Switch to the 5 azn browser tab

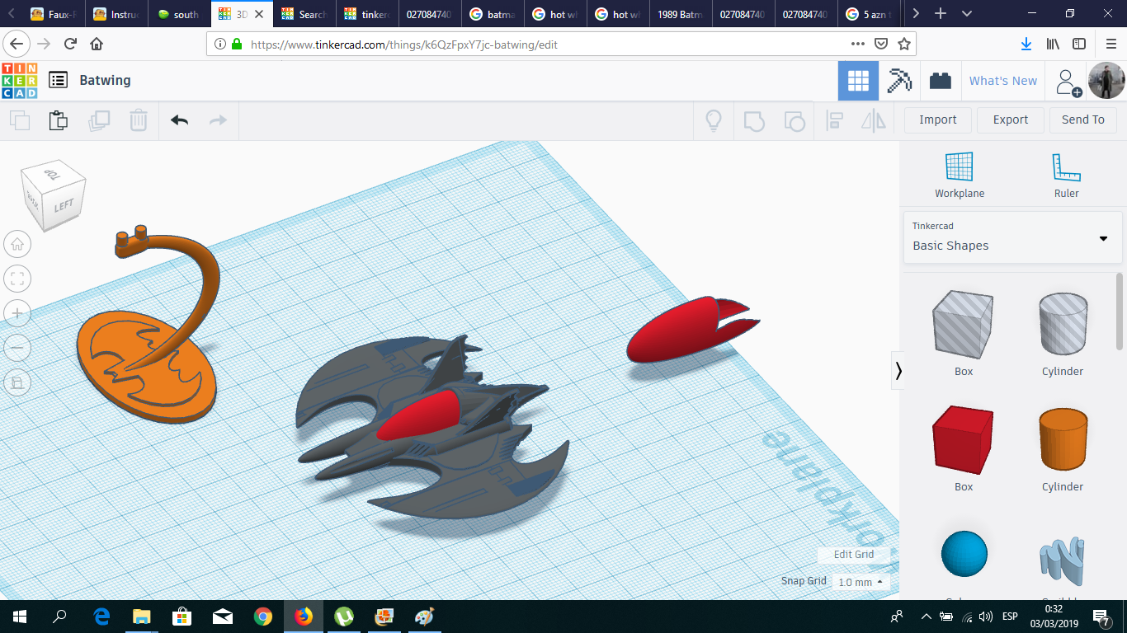click(870, 14)
